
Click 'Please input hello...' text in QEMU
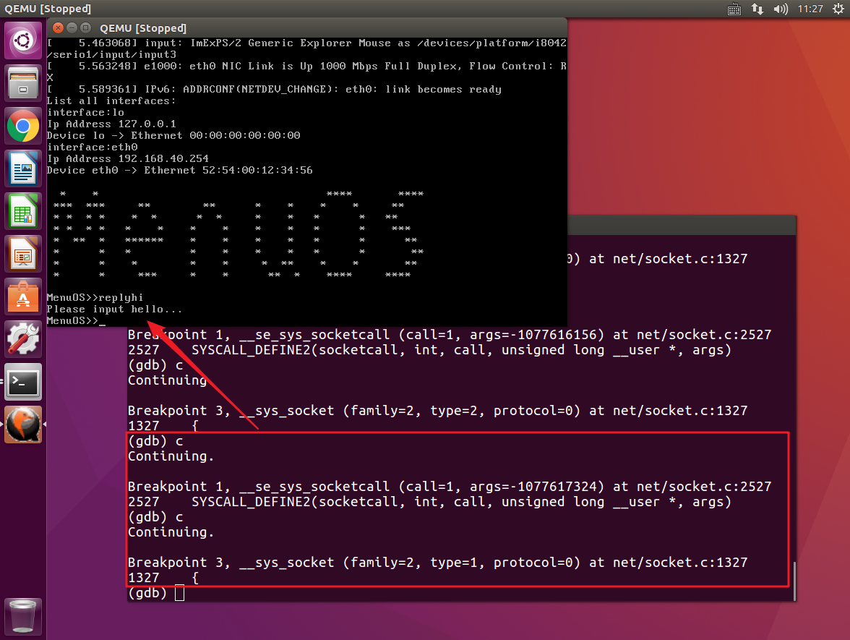[114, 310]
